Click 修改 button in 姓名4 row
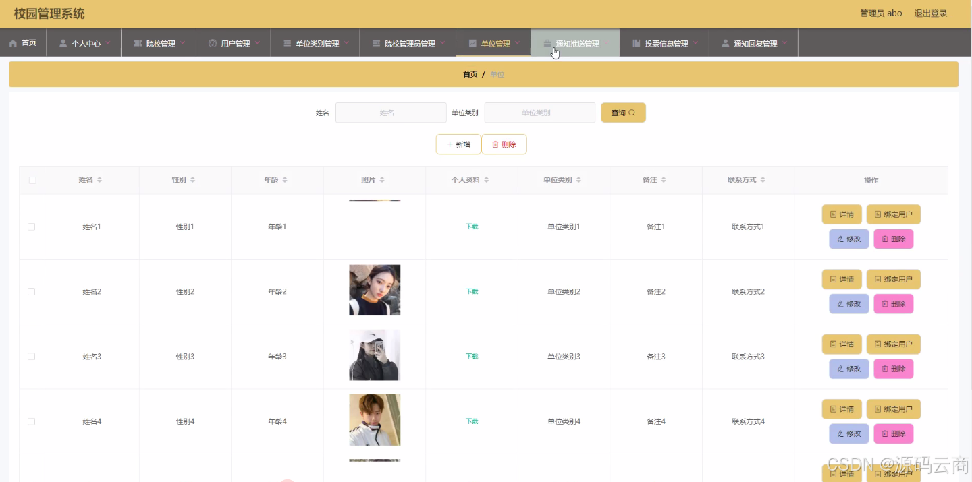 pos(849,433)
